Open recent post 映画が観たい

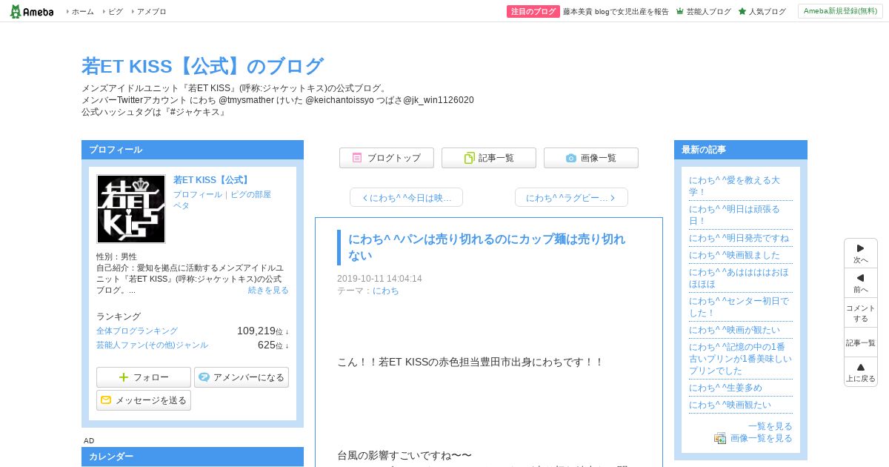(x=734, y=330)
